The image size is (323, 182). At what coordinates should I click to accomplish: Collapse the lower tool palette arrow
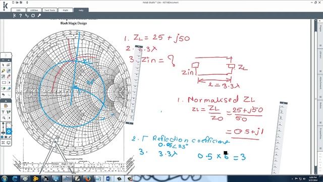pos(6,101)
